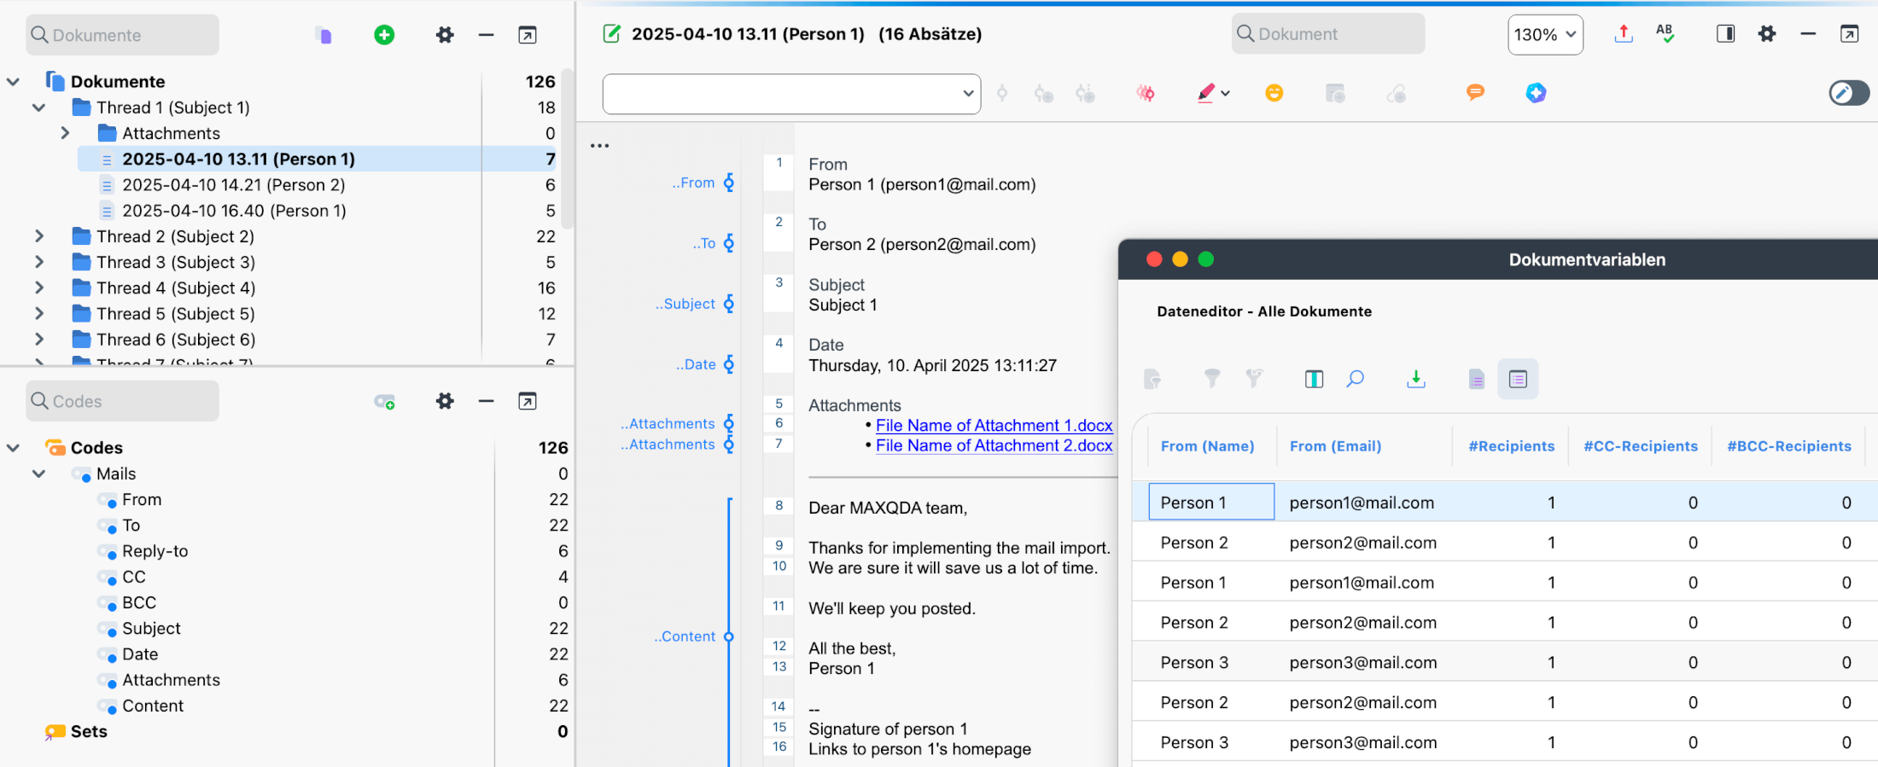Click the gray filter funnel icon in Dokumentvariablen

tap(1212, 378)
